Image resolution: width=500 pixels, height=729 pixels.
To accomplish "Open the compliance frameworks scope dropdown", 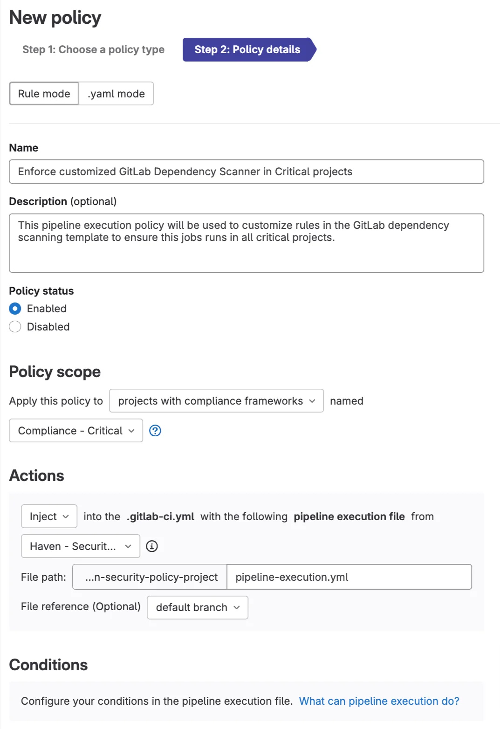I will [x=216, y=401].
